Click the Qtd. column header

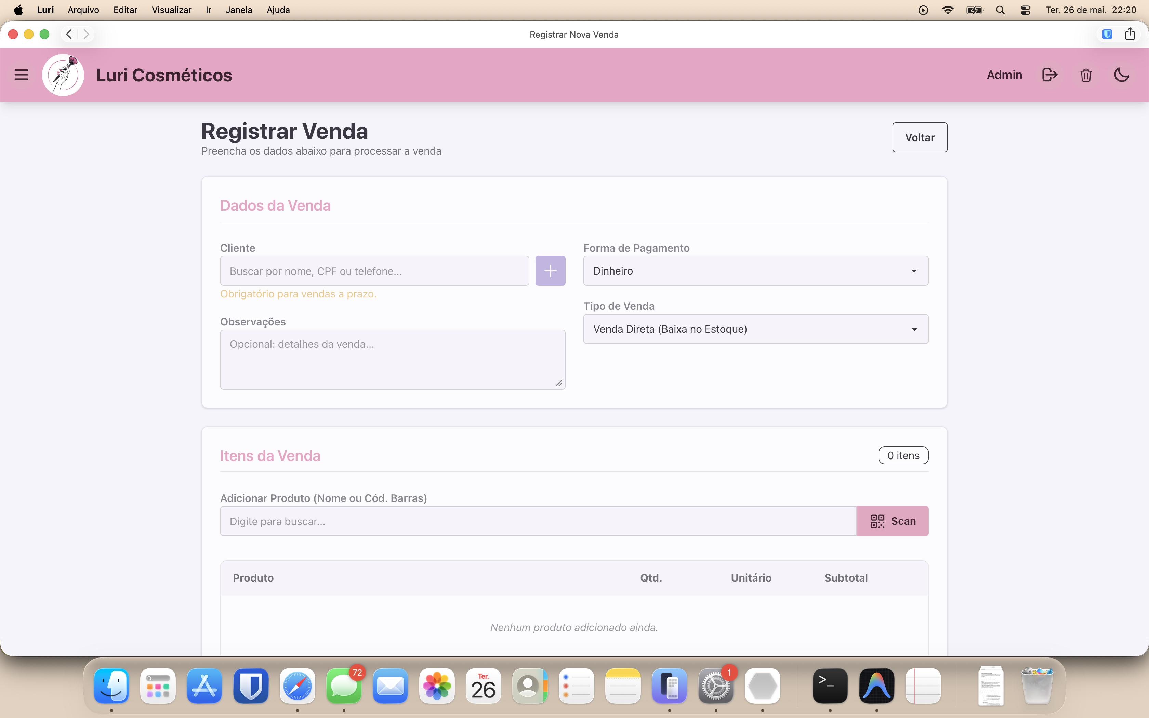tap(651, 577)
